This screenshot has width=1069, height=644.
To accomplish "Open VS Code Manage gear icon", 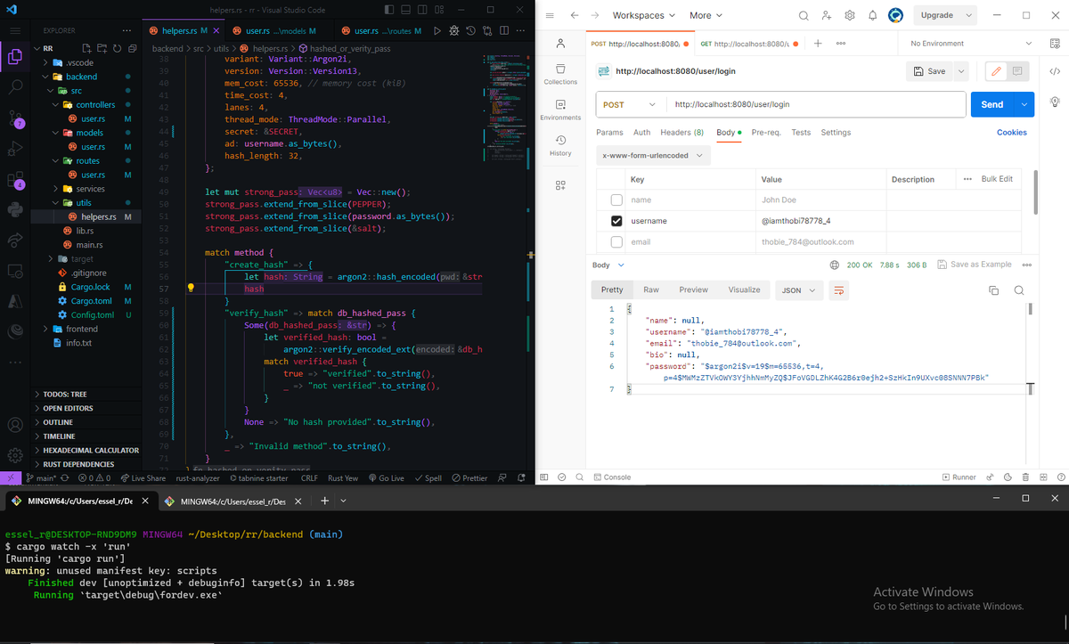I will pyautogui.click(x=15, y=453).
